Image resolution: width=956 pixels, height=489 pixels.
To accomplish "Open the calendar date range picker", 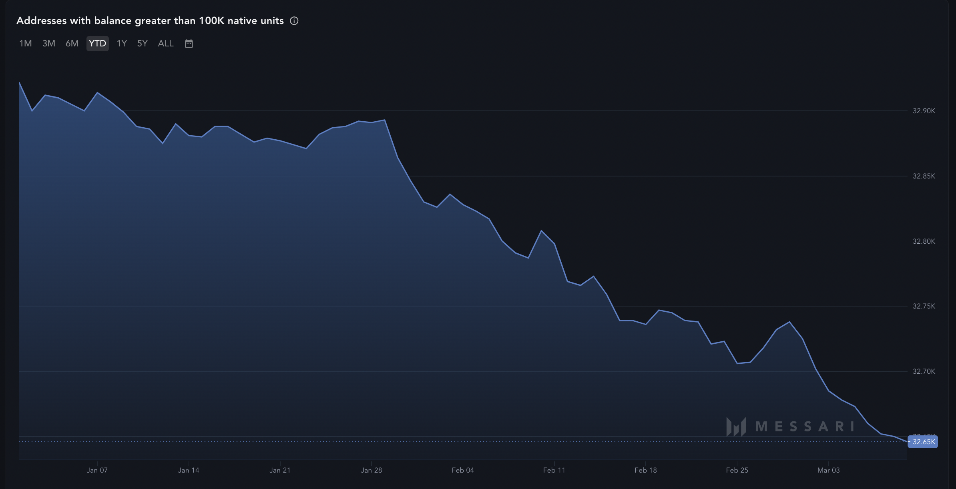I will [189, 44].
